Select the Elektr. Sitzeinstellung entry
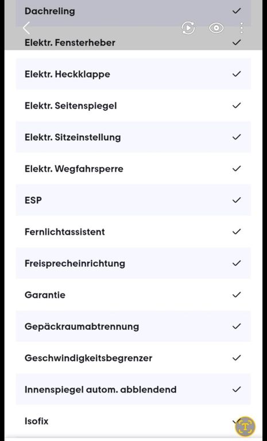Viewport: 267px width, 441px height. coord(133,137)
